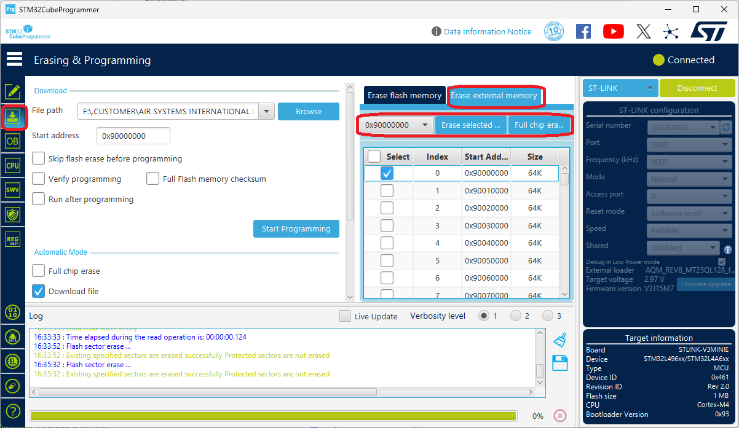Screen dimensions: 739x428
Task: Select the Erasing & Programming panel icon
Action: (x=13, y=116)
